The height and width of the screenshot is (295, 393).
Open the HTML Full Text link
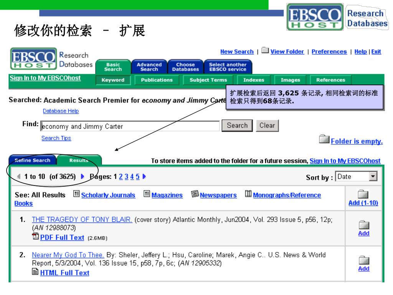pos(64,273)
